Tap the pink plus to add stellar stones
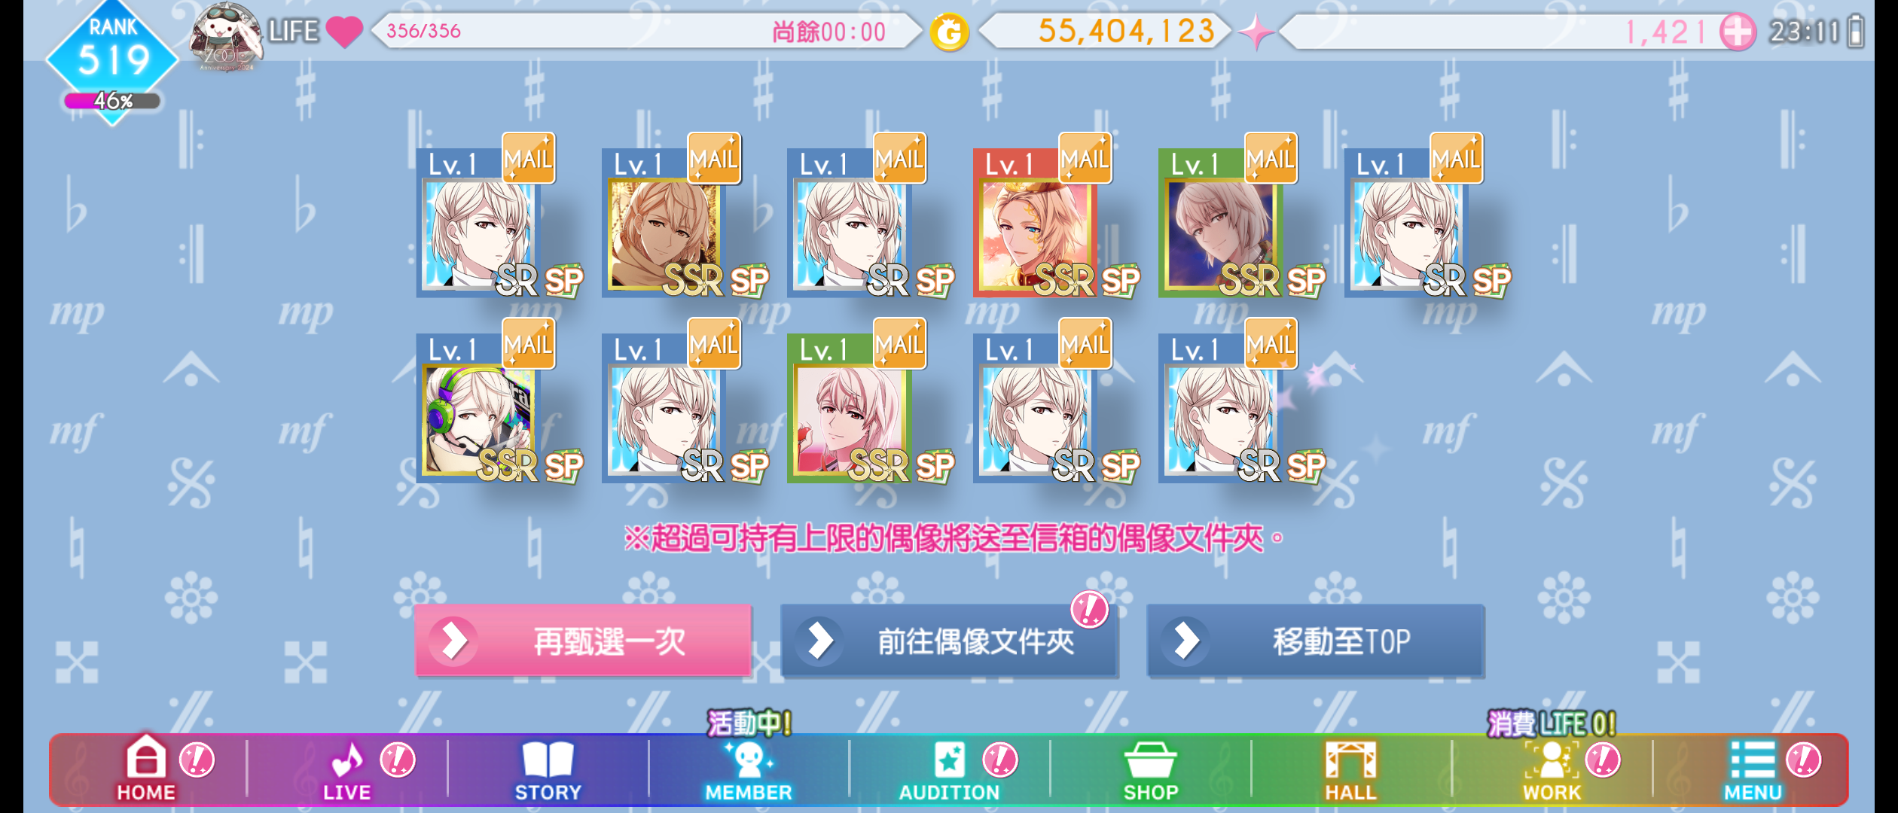Viewport: 1898px width, 813px height. [x=1737, y=32]
